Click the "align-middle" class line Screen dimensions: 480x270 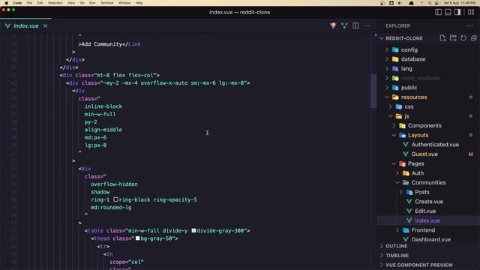click(103, 130)
